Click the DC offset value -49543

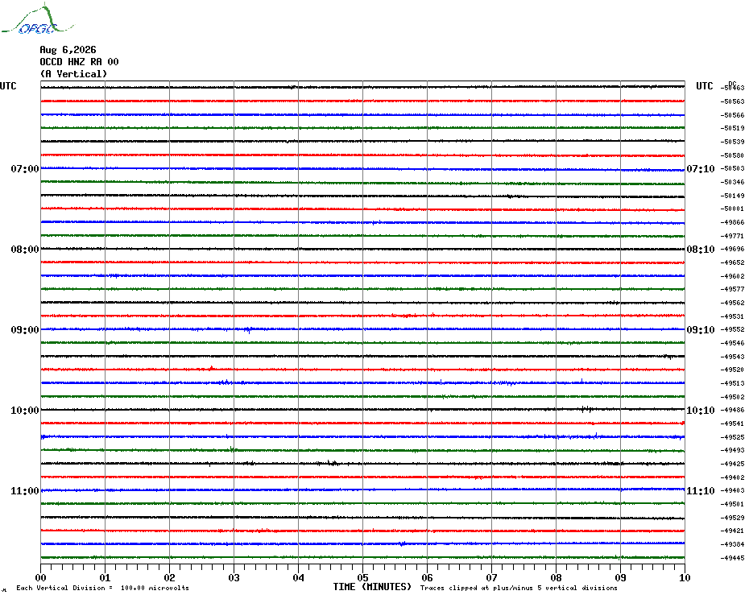[732, 357]
